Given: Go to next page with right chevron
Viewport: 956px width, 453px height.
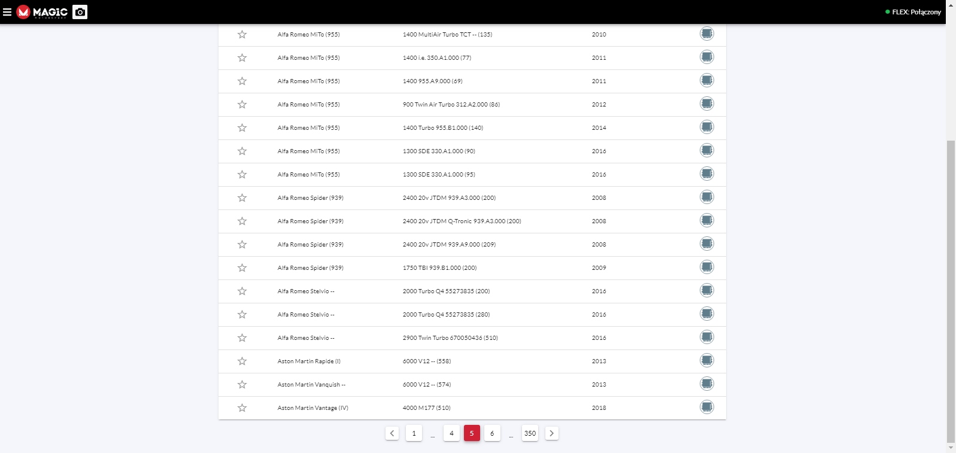Looking at the screenshot, I should point(552,433).
